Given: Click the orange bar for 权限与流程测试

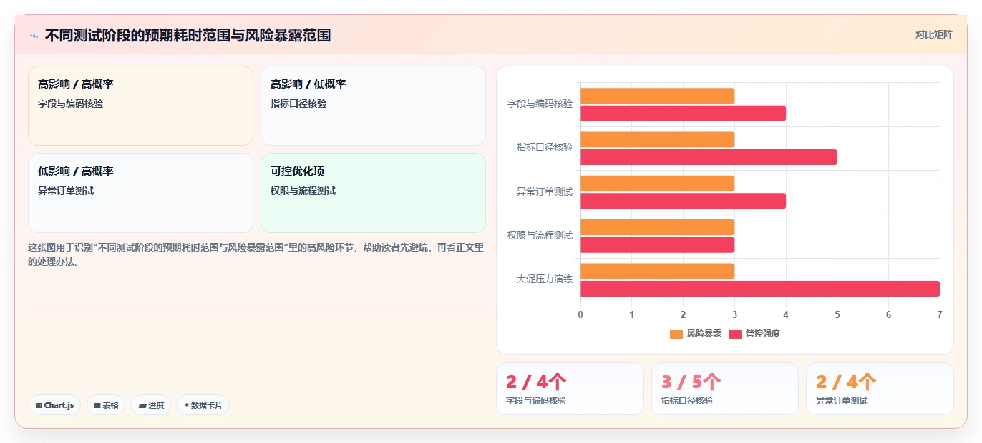Looking at the screenshot, I should tap(657, 227).
